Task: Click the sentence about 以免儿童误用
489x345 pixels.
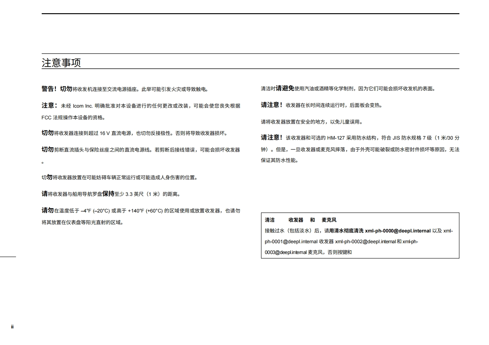Action: tap(312, 122)
